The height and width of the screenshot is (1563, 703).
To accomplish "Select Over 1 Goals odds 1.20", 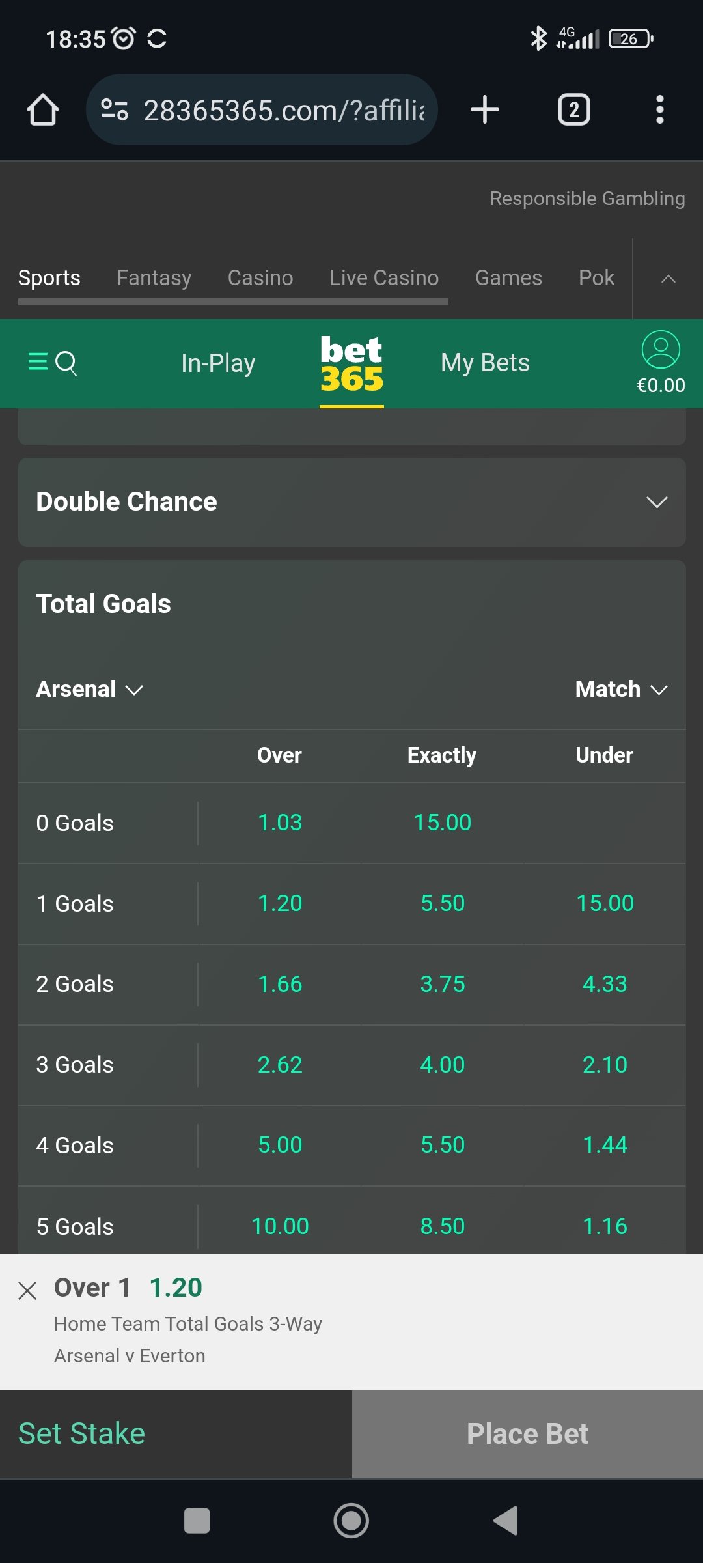I will 280,903.
